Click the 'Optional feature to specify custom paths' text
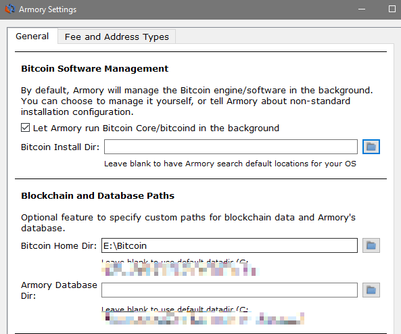 (x=188, y=222)
